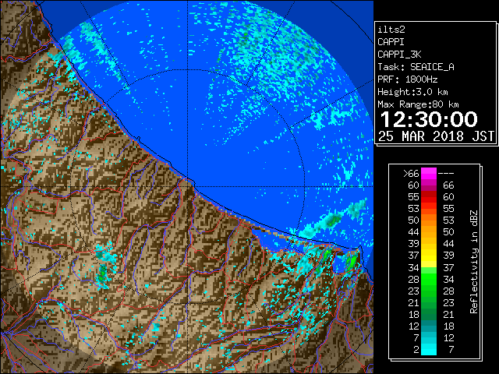Viewport: 499px width, 374px height.
Task: Select the "Max Range:80 km" line
Action: (418, 104)
